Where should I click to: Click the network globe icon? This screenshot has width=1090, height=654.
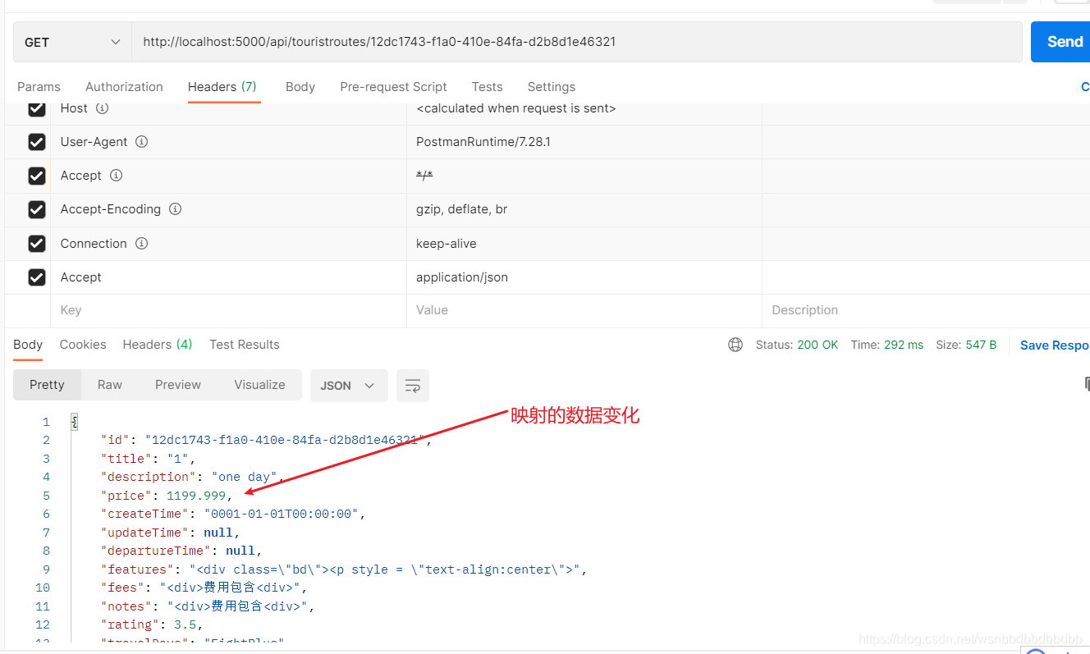click(735, 345)
